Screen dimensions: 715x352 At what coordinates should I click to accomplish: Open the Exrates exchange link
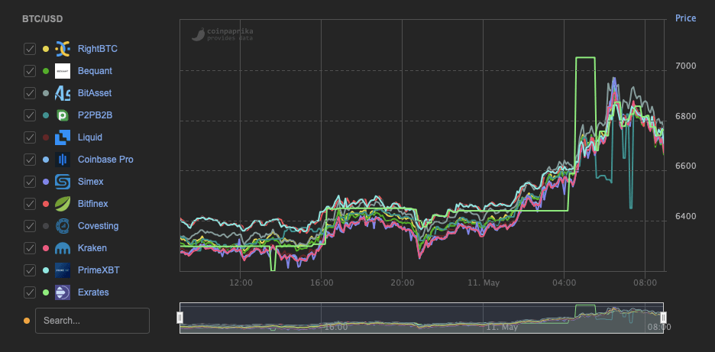[93, 292]
